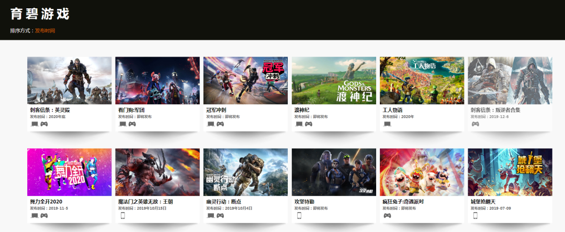Click release date text 2019-11-5
565x232 pixels.
tap(59, 208)
